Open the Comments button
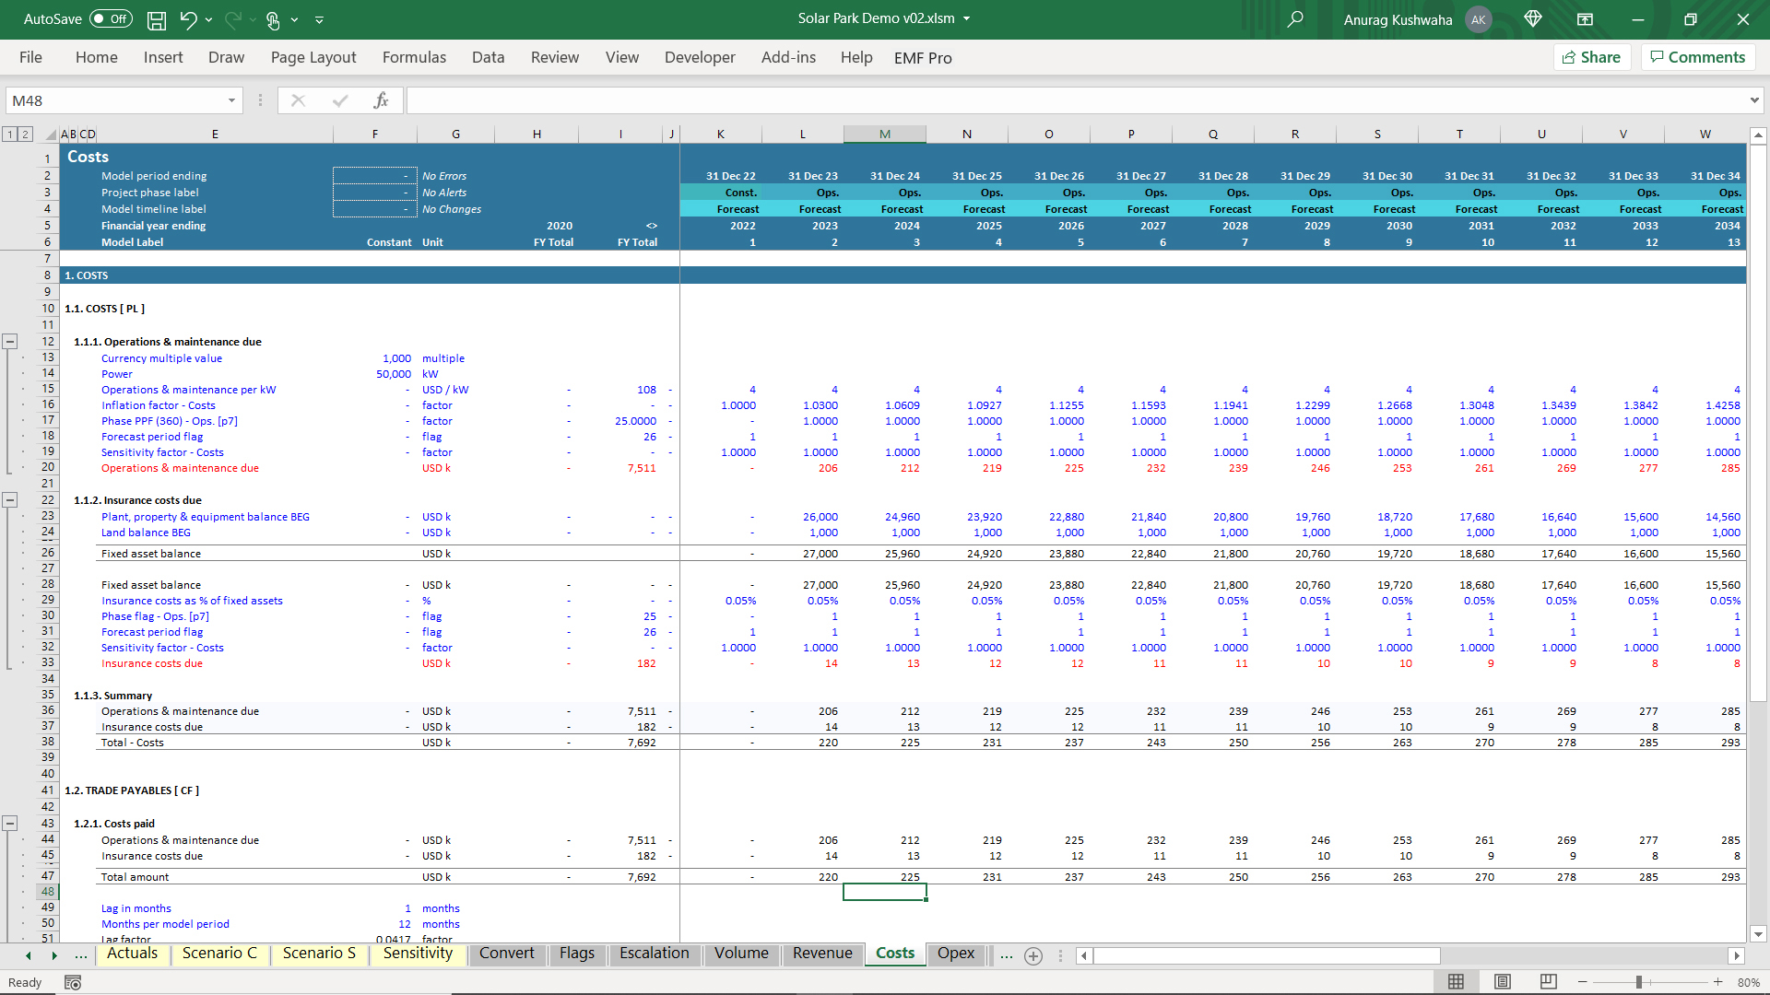Image resolution: width=1770 pixels, height=995 pixels. [1697, 57]
